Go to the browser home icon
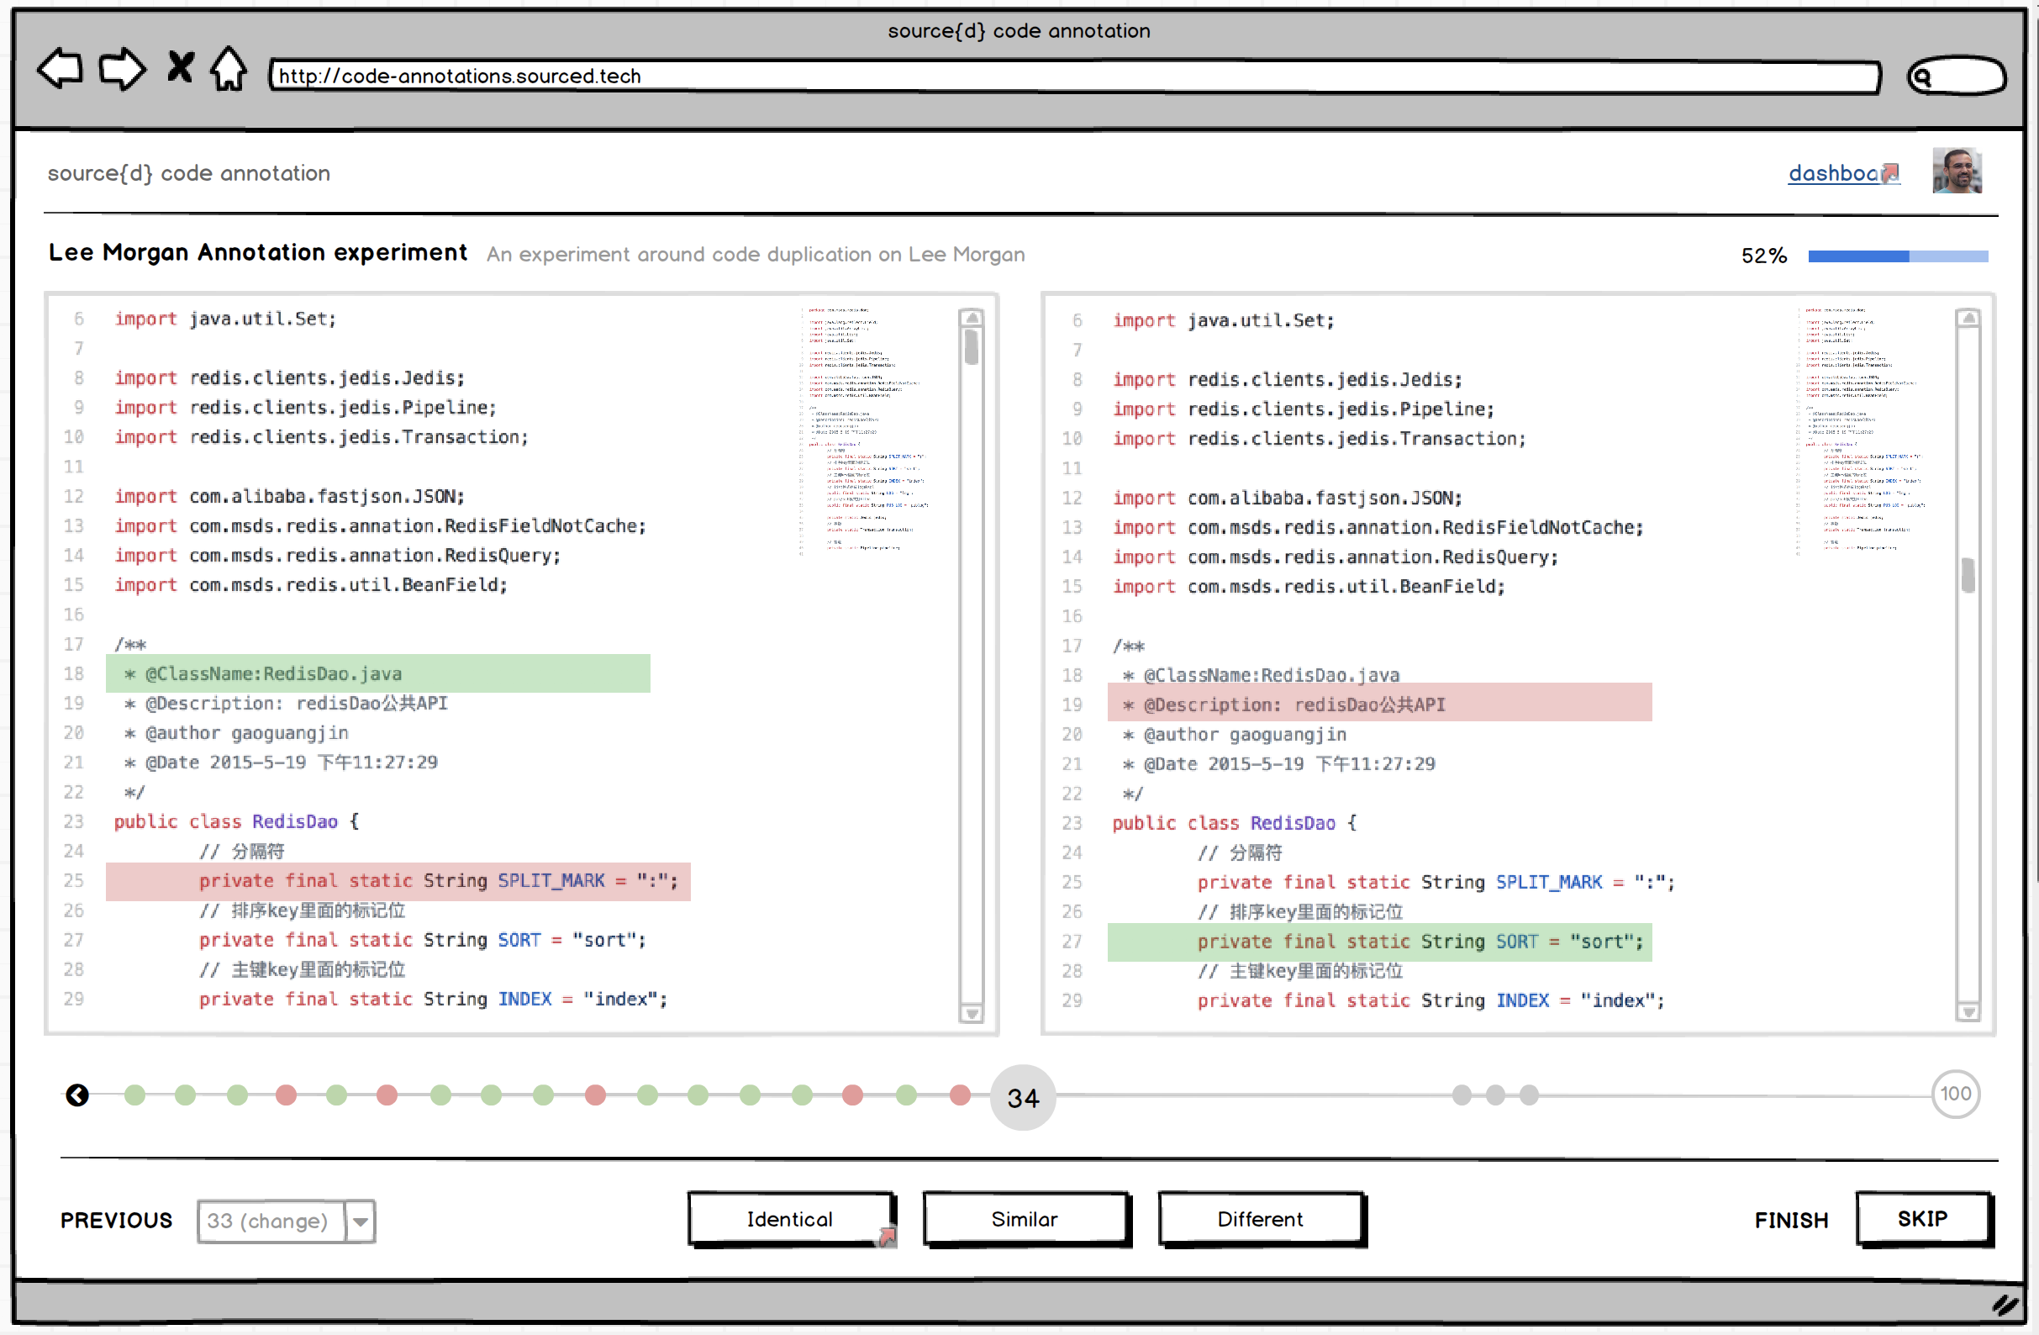The image size is (2039, 1335). click(x=229, y=70)
